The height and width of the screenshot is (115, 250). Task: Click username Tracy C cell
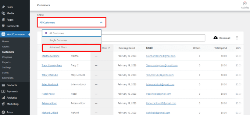[75, 65]
